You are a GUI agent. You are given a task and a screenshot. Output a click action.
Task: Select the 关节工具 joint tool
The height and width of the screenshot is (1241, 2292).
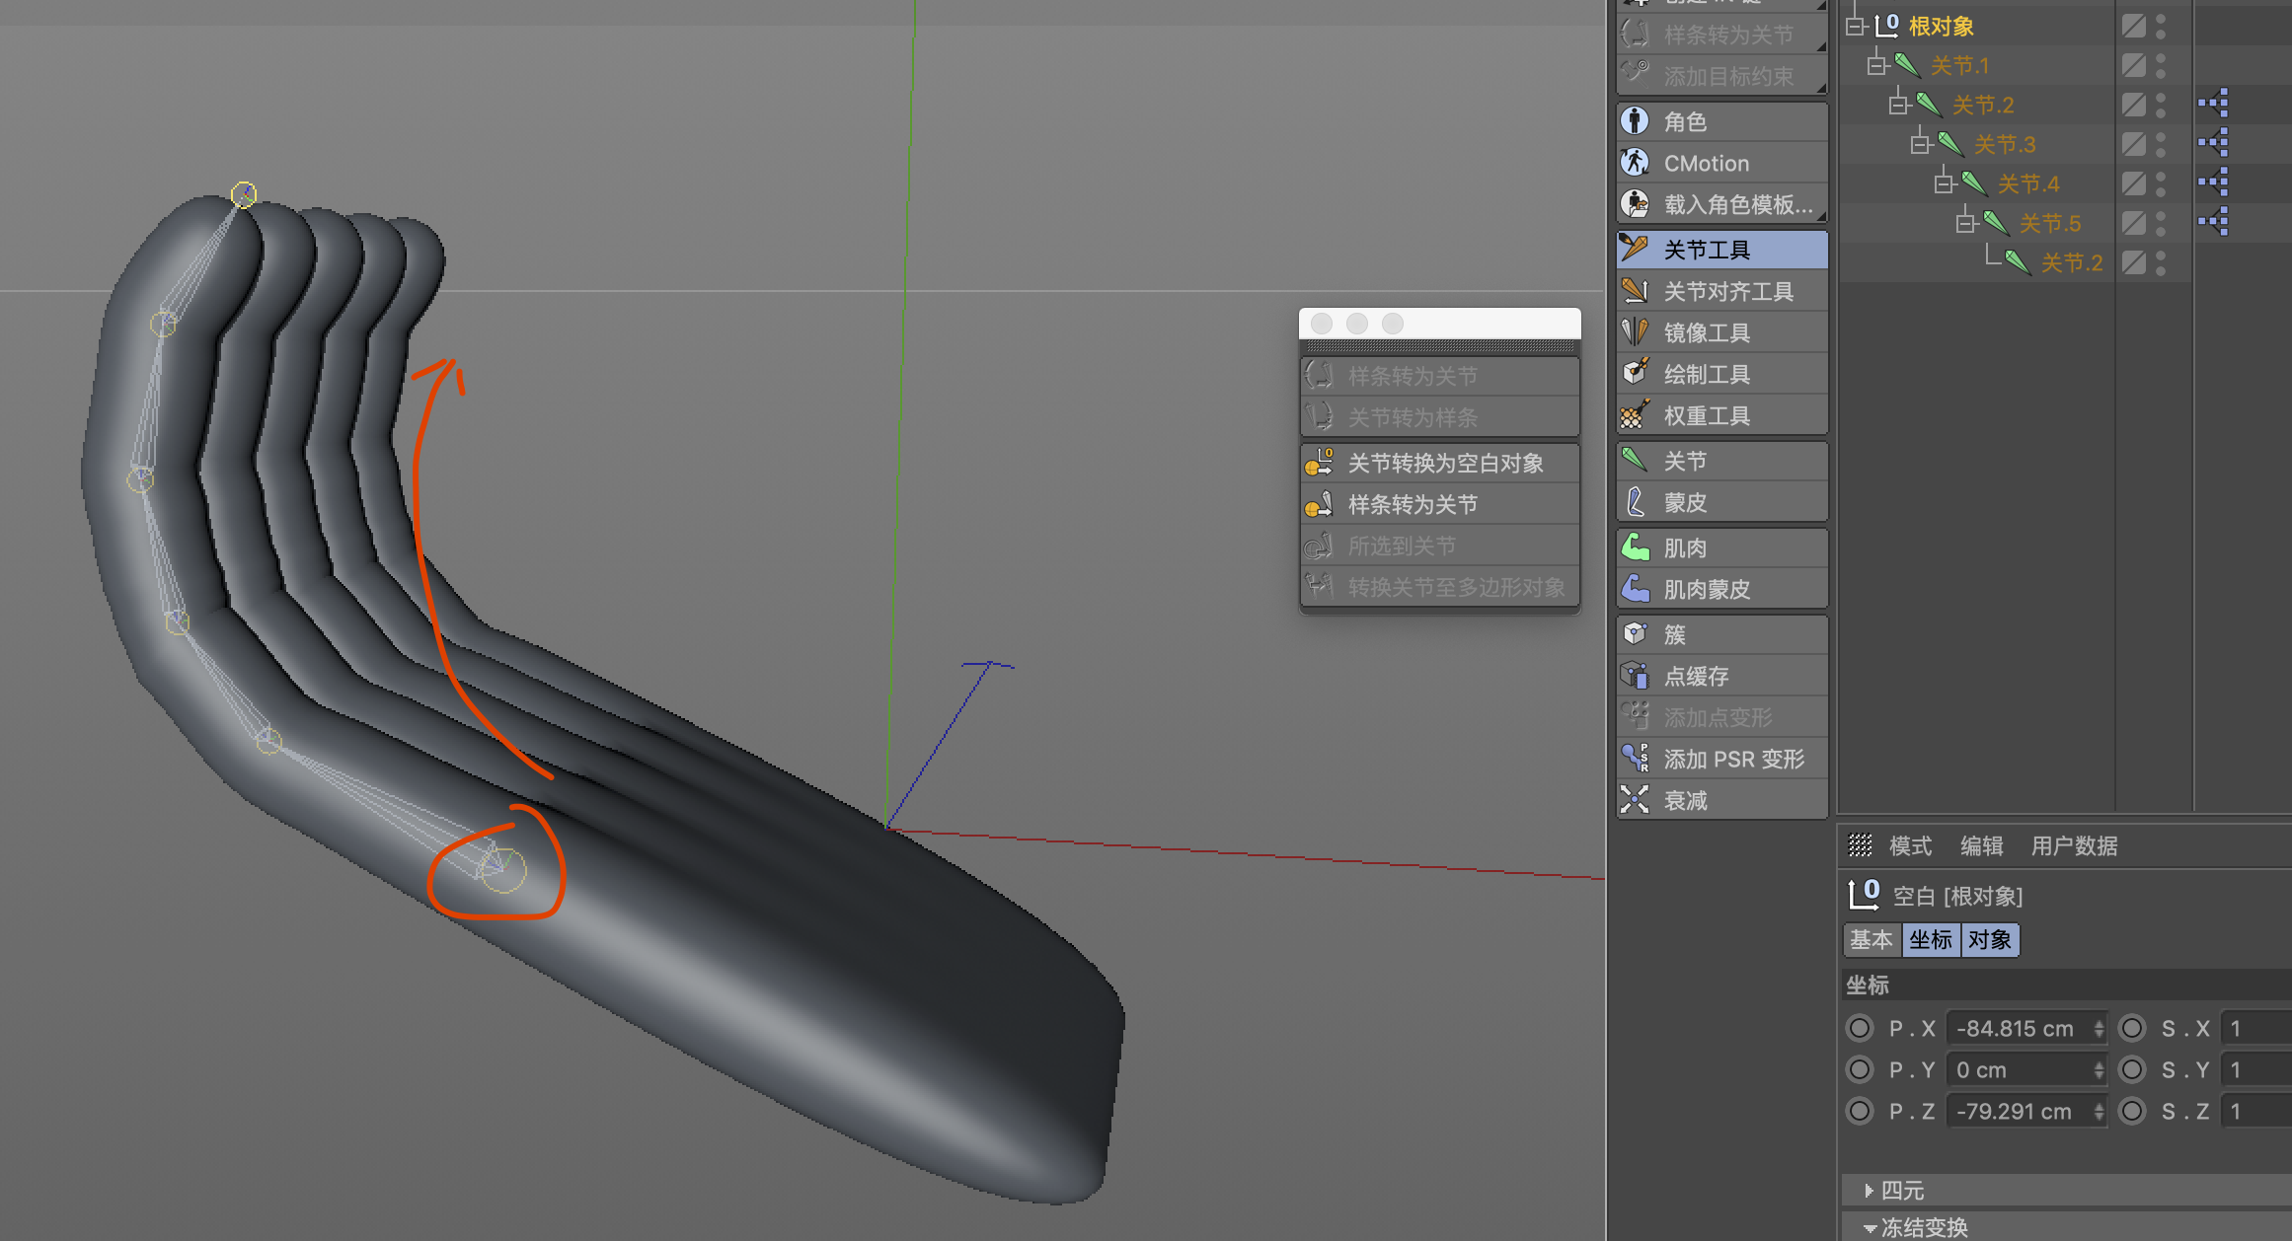click(x=1707, y=250)
